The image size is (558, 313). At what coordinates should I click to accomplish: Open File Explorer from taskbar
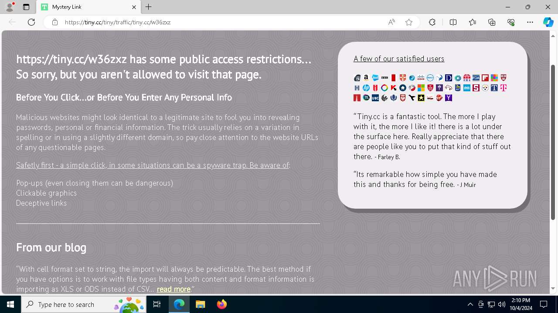[201, 304]
